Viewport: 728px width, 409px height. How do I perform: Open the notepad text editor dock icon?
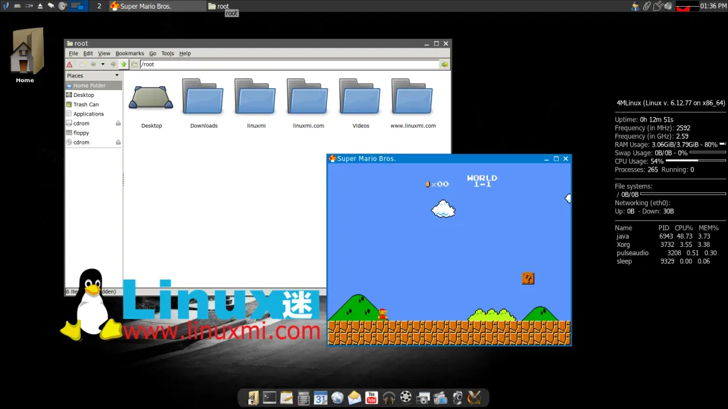click(x=286, y=398)
